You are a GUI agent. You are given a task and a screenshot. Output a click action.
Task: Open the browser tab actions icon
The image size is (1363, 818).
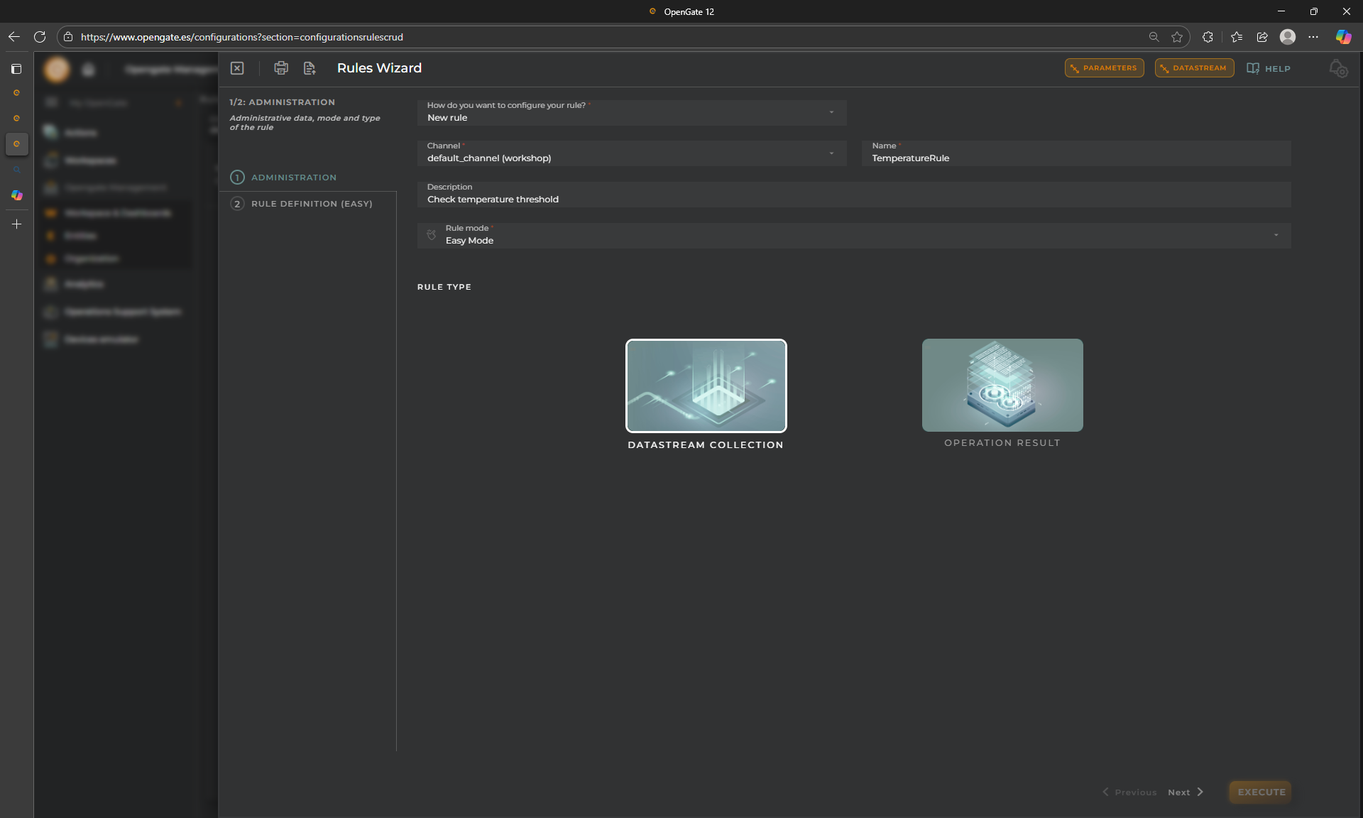(x=16, y=69)
